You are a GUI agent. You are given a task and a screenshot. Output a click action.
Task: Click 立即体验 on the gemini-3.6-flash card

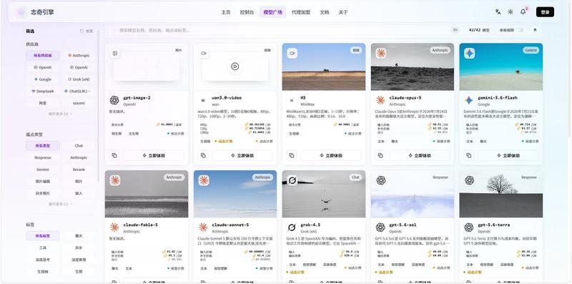pos(508,155)
